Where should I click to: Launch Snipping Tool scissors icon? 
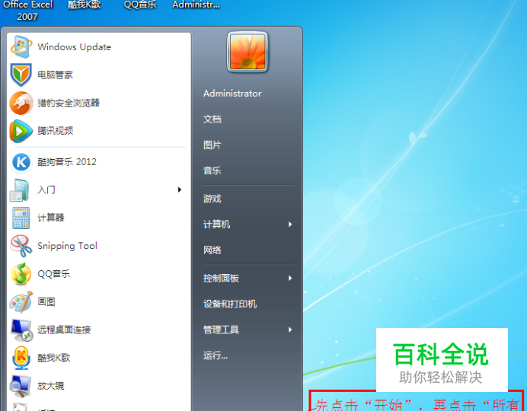point(21,245)
